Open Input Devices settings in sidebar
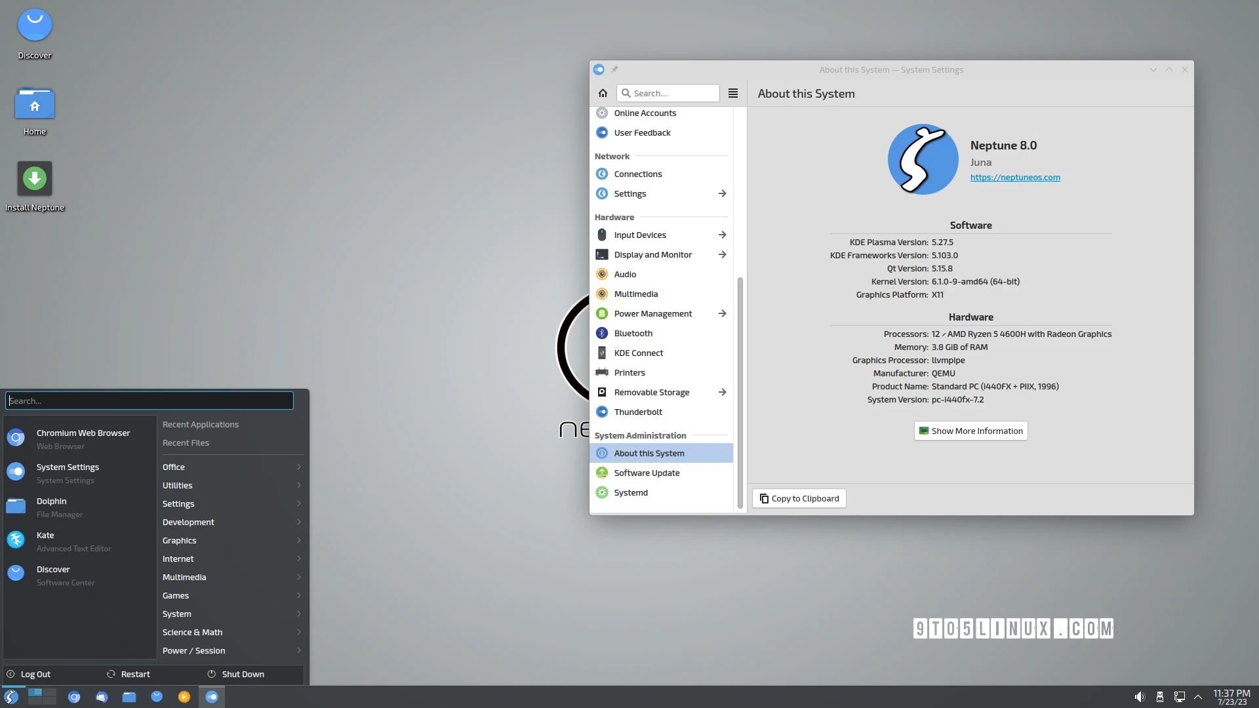 [x=639, y=235]
